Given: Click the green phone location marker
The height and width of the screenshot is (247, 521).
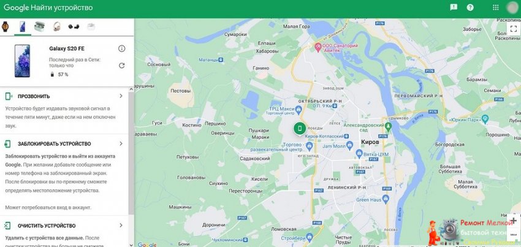Looking at the screenshot, I should pyautogui.click(x=299, y=129).
